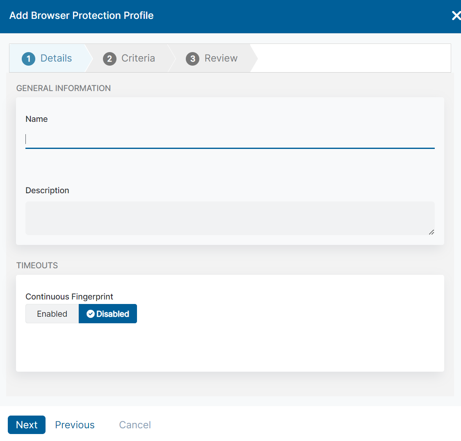Close the Add Browser Protection Profile dialog

click(x=456, y=16)
